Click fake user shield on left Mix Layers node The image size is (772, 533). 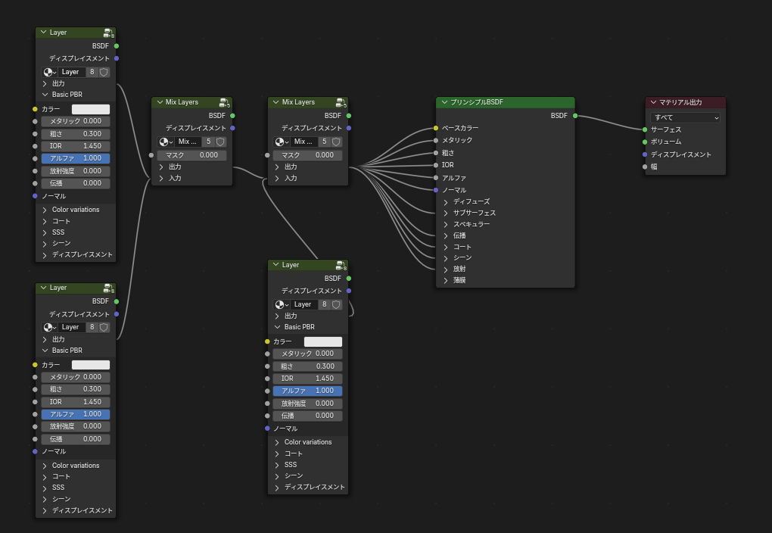click(x=221, y=142)
